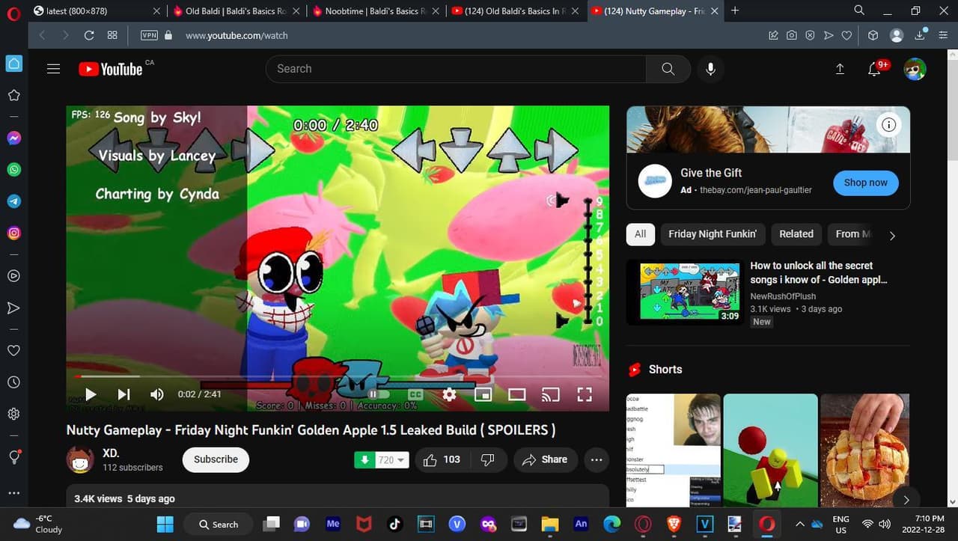Open the YouTube account avatar menu

coord(915,69)
